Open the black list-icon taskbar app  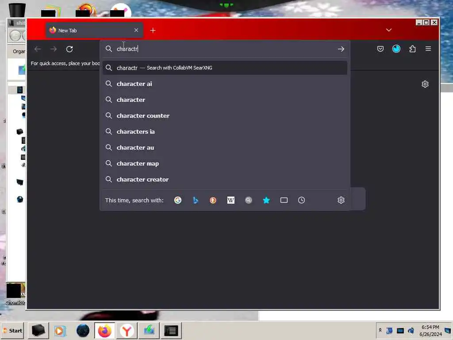tap(171, 330)
